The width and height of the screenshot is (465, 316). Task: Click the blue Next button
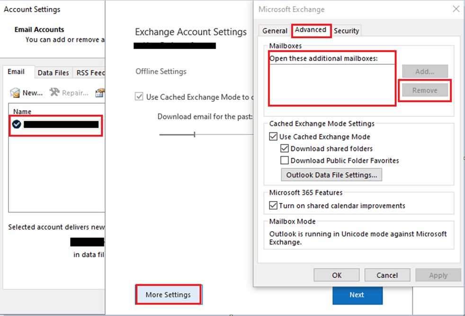357,295
